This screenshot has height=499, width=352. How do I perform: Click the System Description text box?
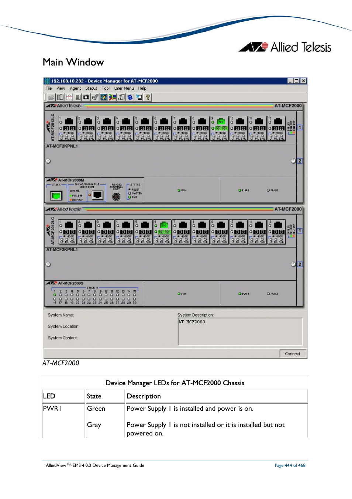click(x=240, y=332)
